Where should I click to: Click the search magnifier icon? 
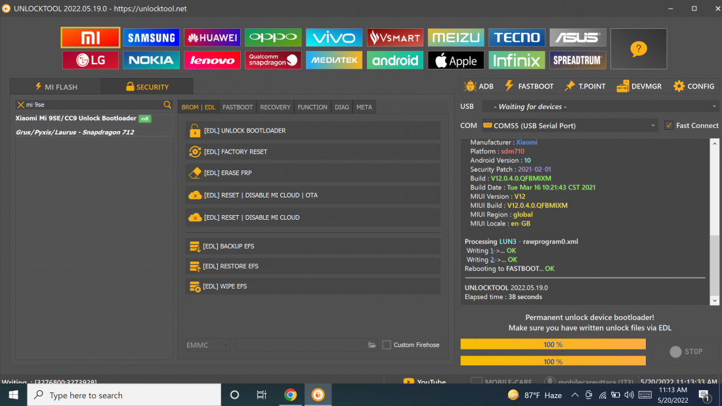[x=167, y=105]
